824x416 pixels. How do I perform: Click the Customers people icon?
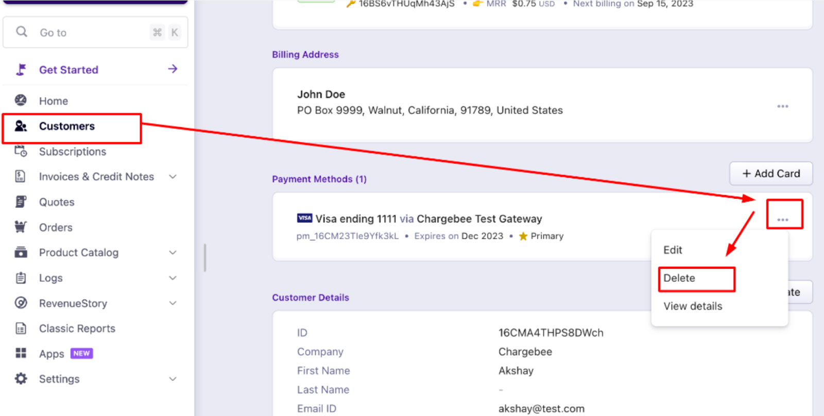tap(21, 126)
